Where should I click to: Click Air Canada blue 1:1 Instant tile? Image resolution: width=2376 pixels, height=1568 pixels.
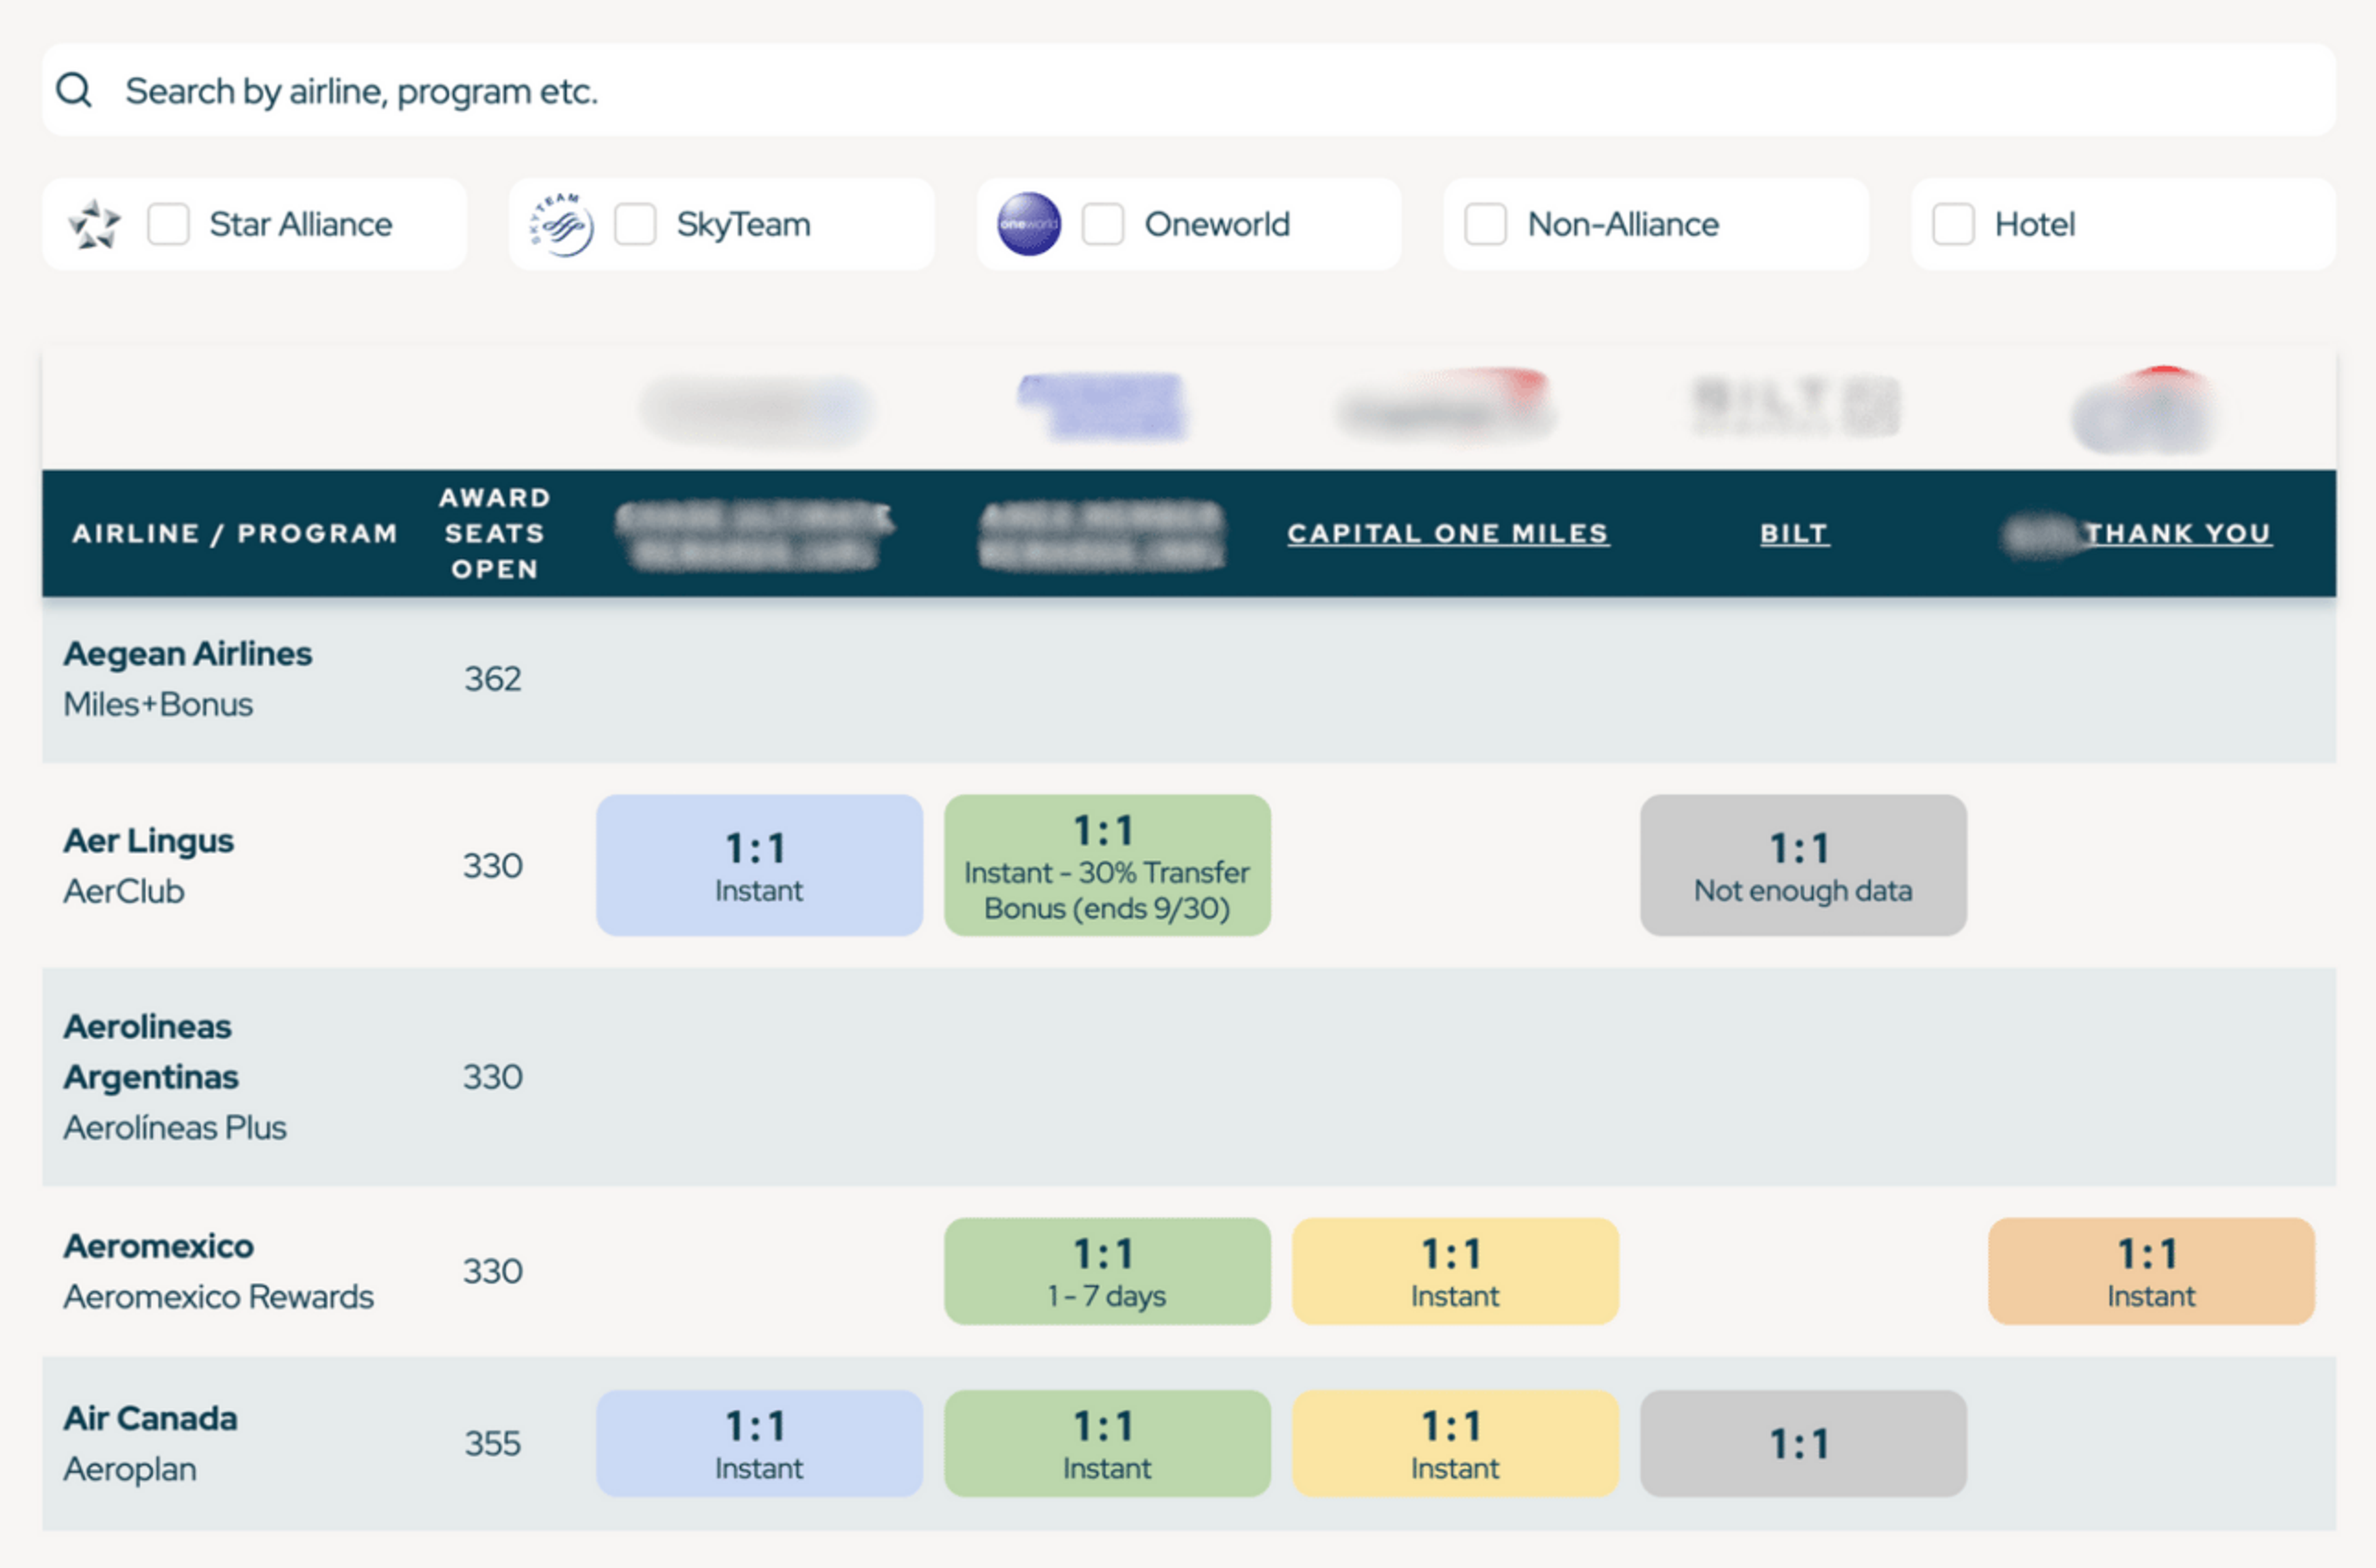point(759,1444)
